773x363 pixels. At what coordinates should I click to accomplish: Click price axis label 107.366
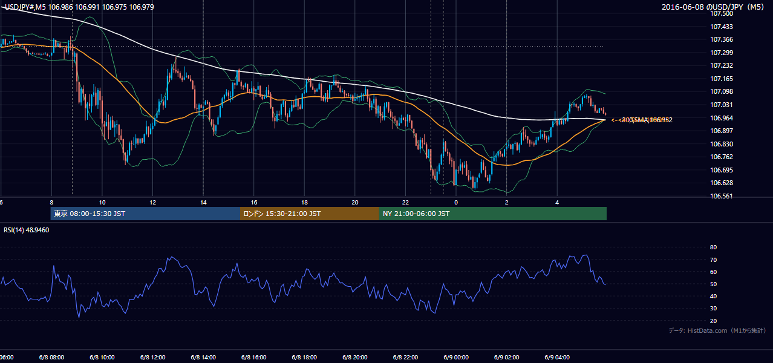coord(722,39)
